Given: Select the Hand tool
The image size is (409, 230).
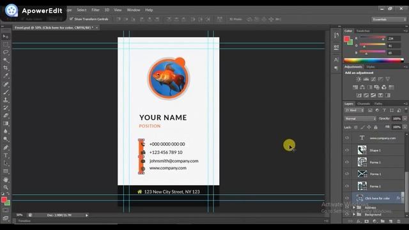Looking at the screenshot, I should tap(6, 180).
